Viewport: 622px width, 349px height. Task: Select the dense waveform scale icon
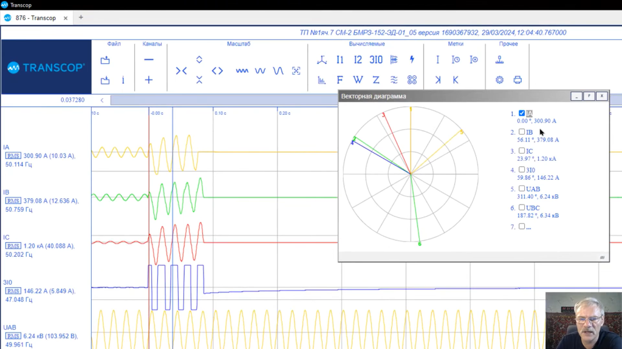click(x=242, y=70)
